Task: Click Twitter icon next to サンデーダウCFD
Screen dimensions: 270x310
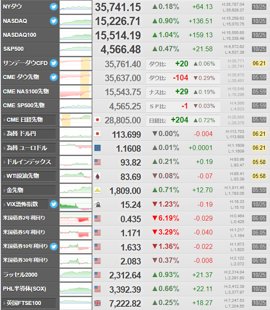Action: click(x=54, y=63)
